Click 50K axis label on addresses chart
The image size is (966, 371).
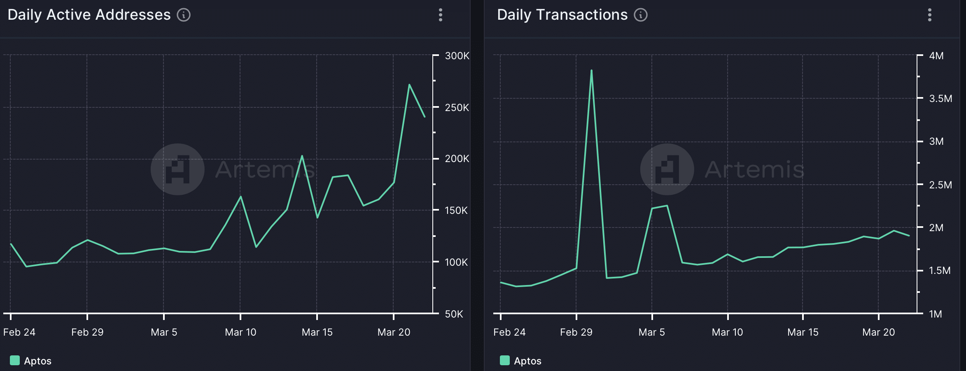[x=454, y=314]
